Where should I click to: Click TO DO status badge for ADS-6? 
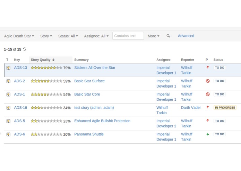pyautogui.click(x=220, y=134)
